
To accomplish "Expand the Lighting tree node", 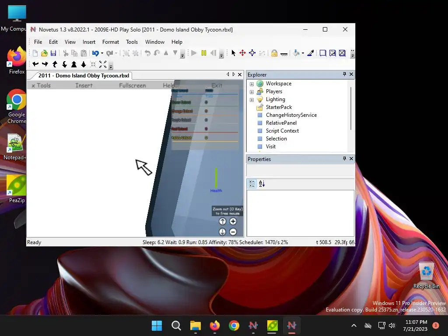I will (252, 100).
